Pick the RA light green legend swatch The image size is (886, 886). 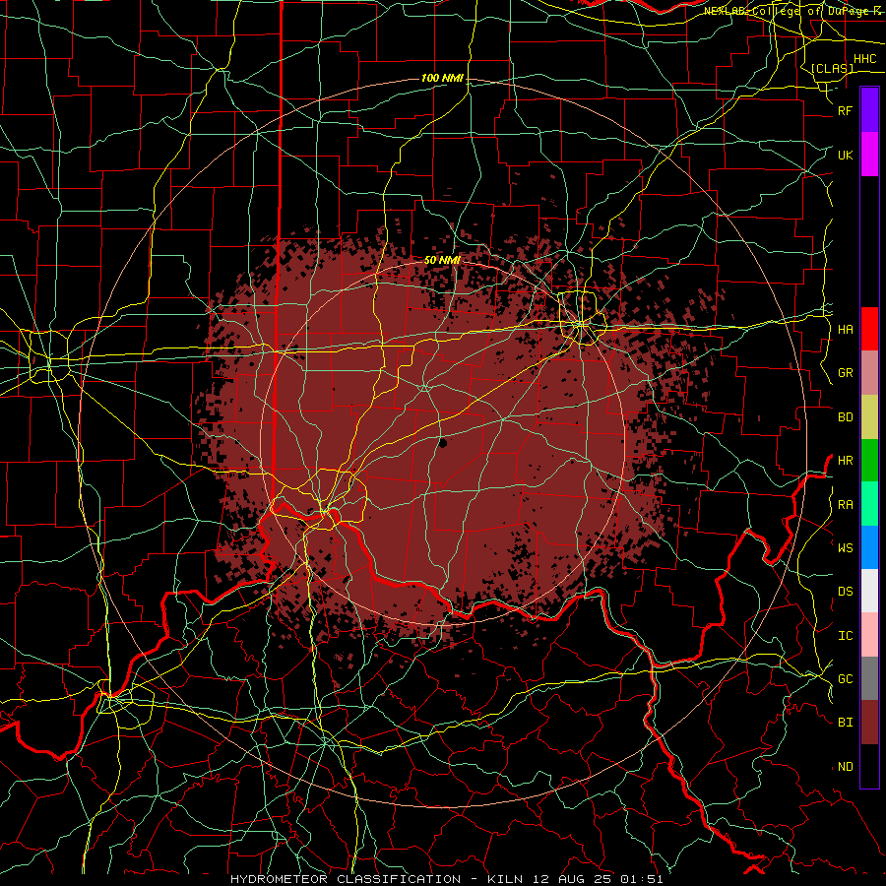click(869, 504)
